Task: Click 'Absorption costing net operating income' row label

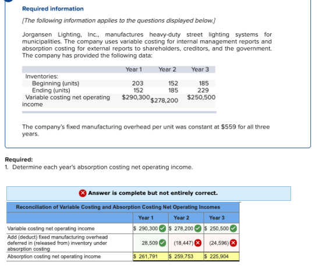Action: coord(54,257)
